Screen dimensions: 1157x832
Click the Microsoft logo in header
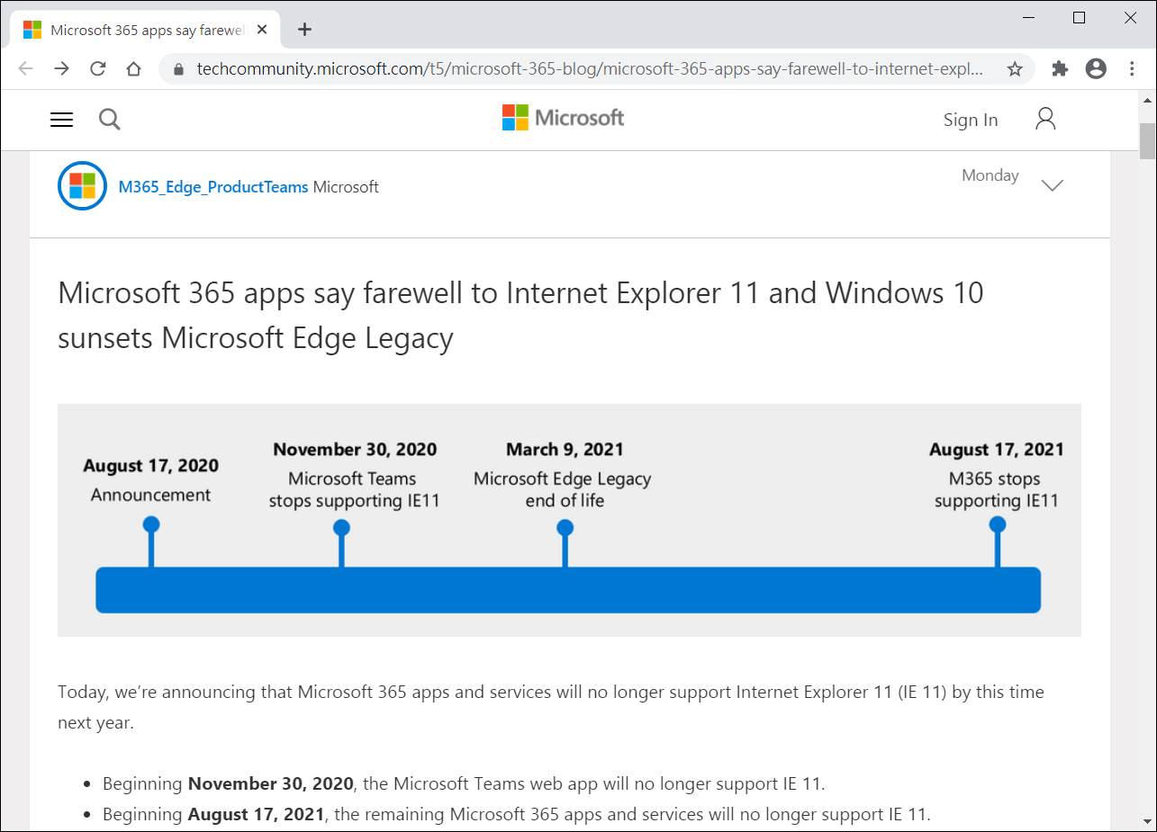click(563, 118)
